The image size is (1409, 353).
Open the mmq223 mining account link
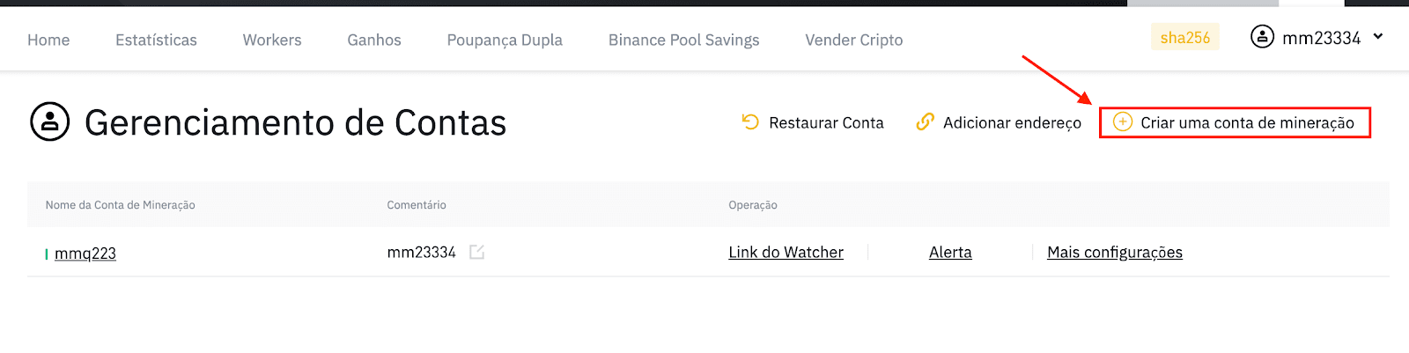pyautogui.click(x=85, y=254)
